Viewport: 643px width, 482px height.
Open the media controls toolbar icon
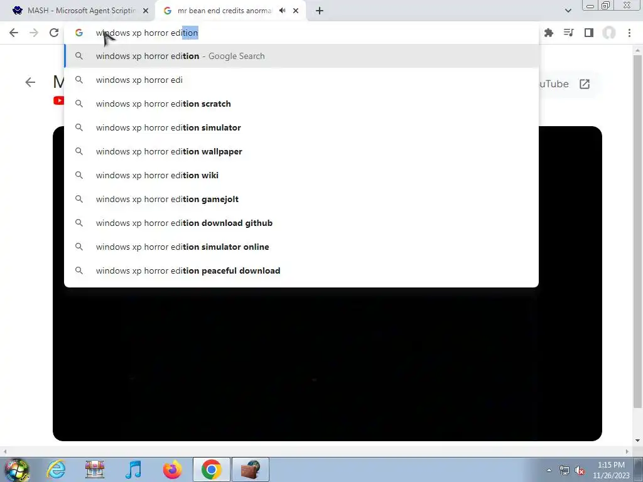pos(569,33)
